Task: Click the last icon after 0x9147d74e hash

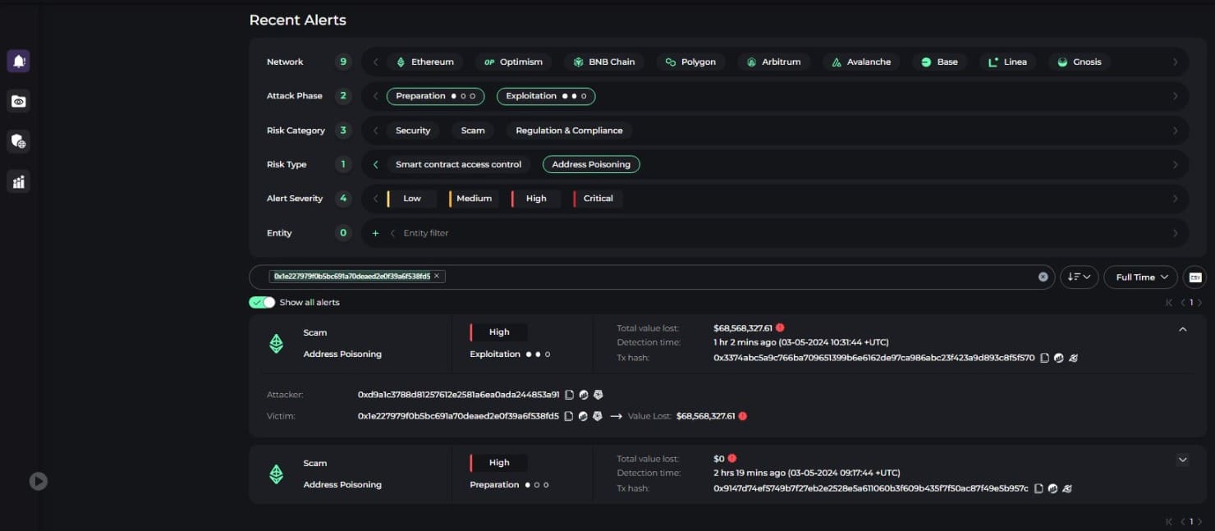Action: tap(1067, 488)
